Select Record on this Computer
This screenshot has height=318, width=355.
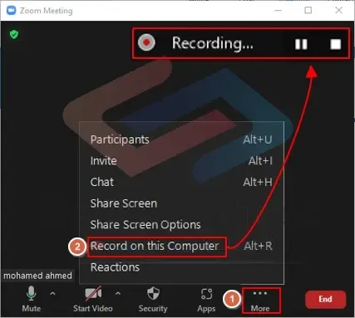(x=181, y=246)
